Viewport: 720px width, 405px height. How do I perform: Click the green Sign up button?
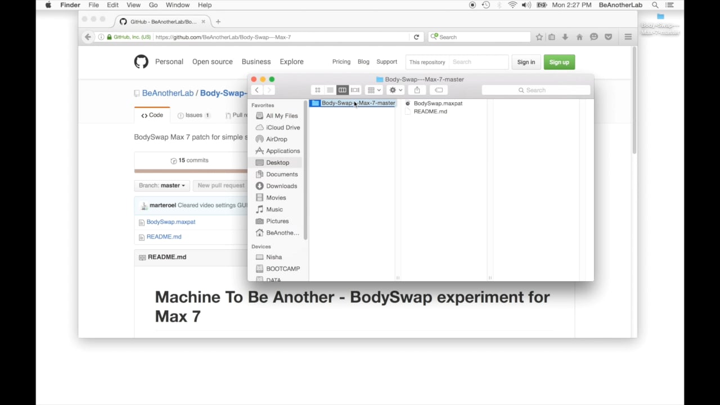pyautogui.click(x=559, y=62)
